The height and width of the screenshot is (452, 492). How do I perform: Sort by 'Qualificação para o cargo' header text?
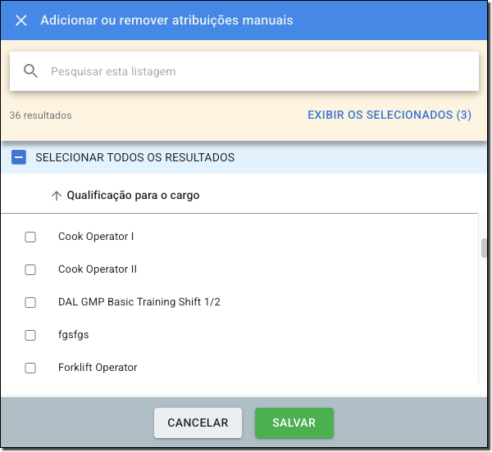[x=133, y=196]
